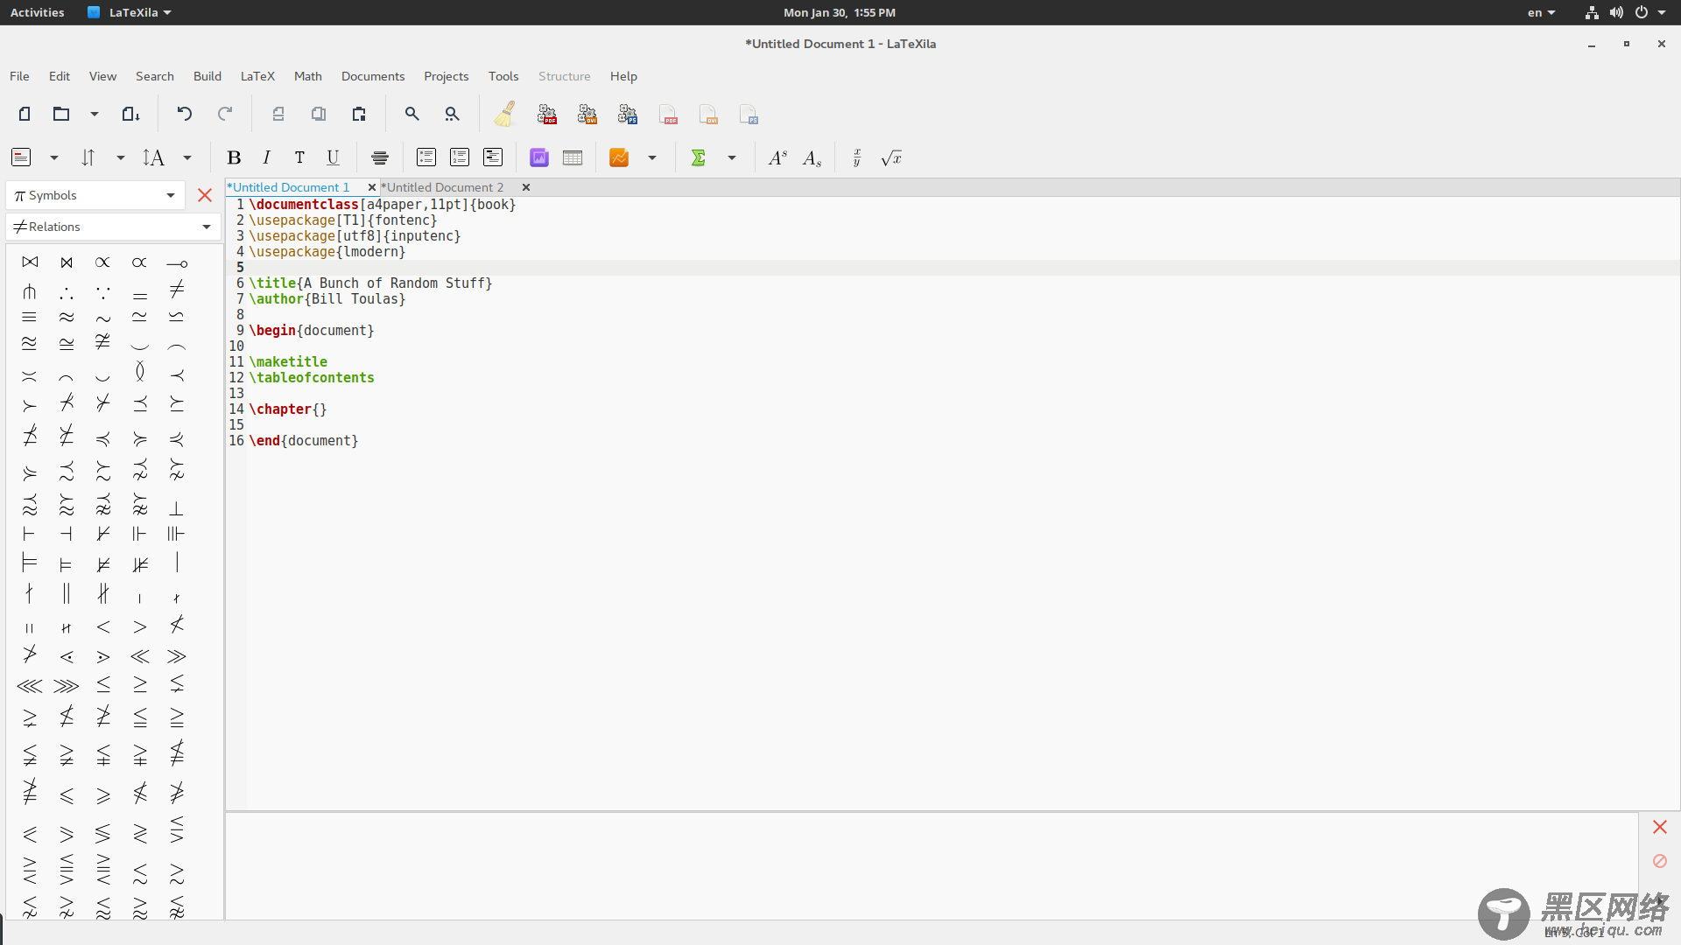Open the Tools menu
Image resolution: width=1681 pixels, height=945 pixels.
tap(503, 76)
